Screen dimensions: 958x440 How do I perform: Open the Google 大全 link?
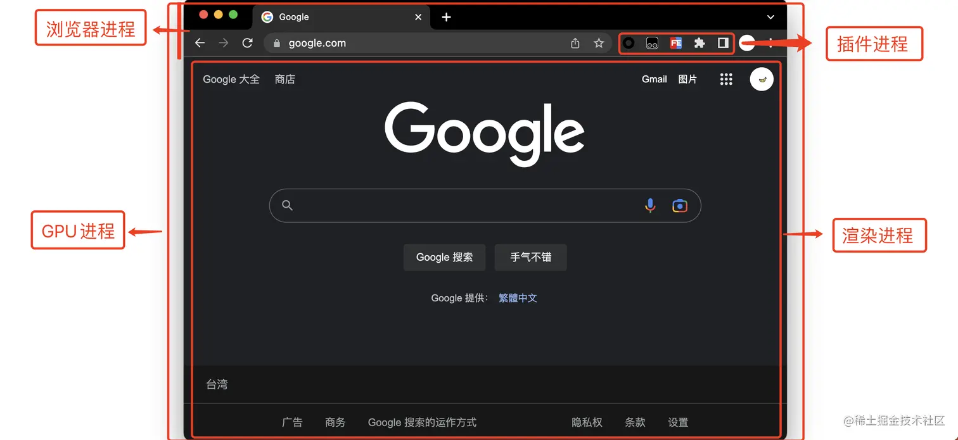coord(231,79)
